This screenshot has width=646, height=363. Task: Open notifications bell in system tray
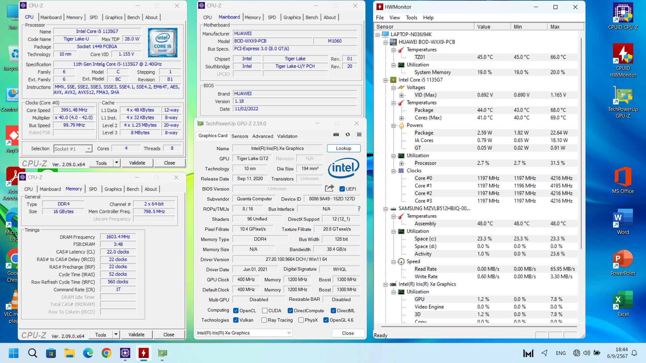(x=634, y=353)
